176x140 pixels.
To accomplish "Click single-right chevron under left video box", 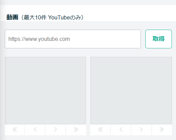I will tap(56, 129).
